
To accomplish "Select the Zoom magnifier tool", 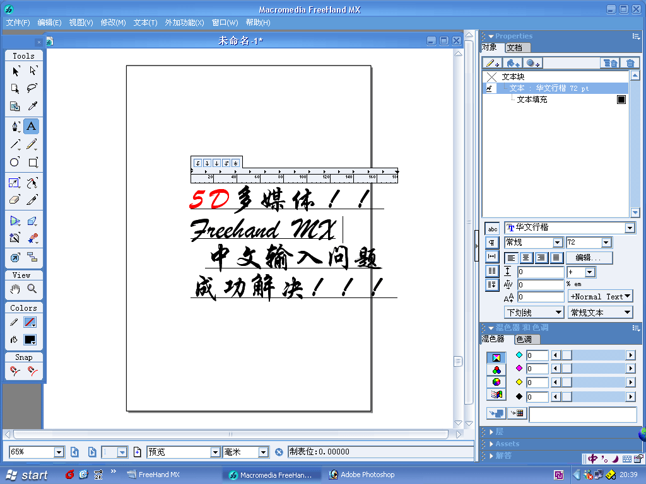I will 32,289.
